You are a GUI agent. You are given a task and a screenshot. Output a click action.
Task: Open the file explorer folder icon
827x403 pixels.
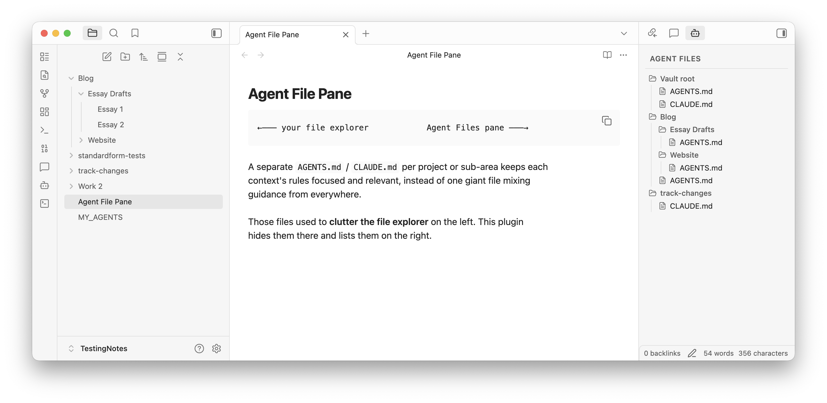(92, 33)
